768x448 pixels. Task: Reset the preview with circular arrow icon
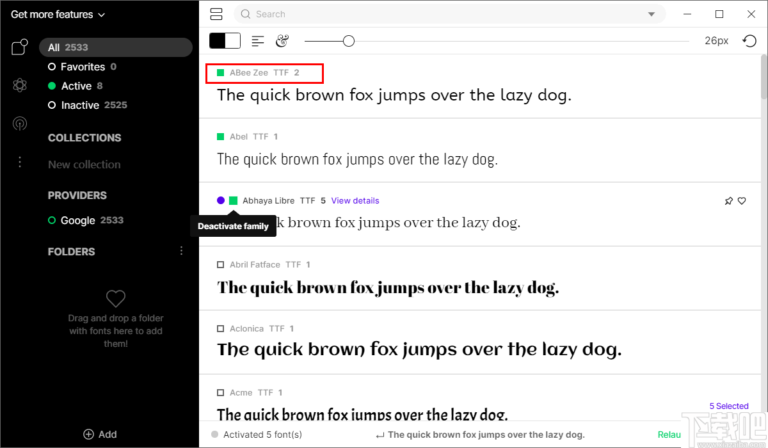[x=749, y=41]
